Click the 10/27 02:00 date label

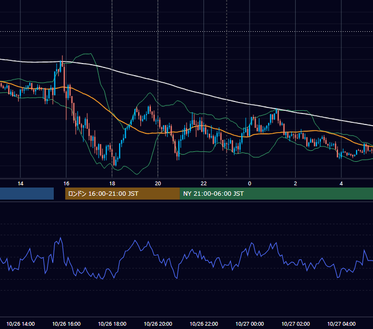(x=296, y=324)
